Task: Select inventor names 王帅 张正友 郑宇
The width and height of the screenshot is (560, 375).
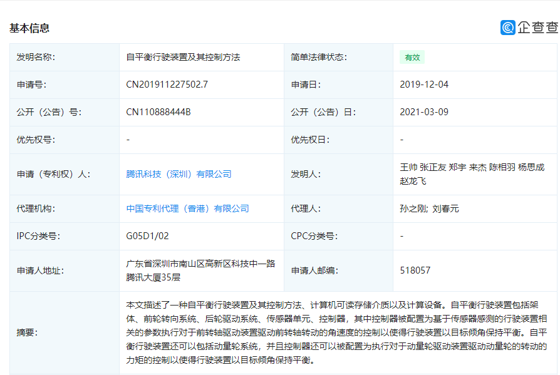Action: 433,167
